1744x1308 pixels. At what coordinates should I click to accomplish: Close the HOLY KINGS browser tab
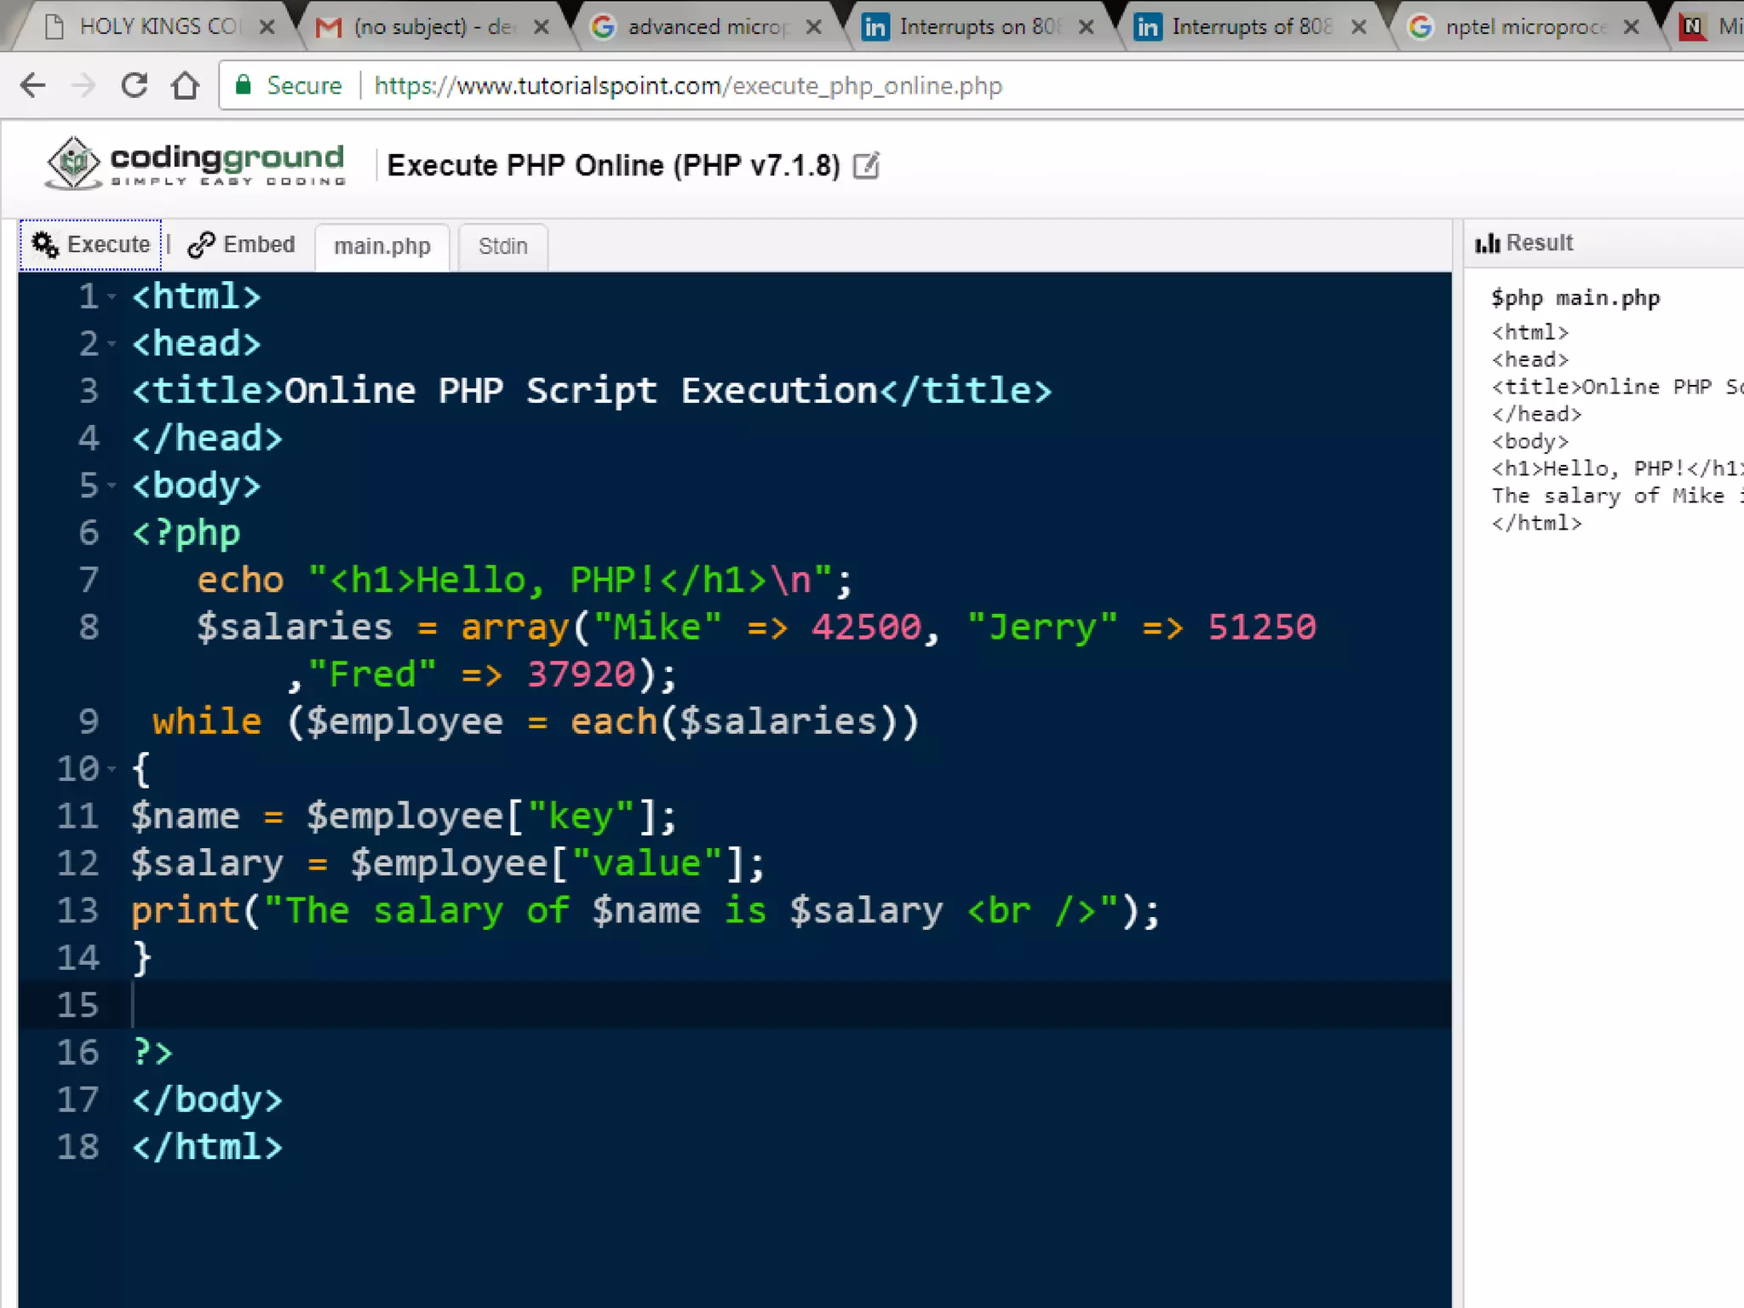click(x=267, y=27)
